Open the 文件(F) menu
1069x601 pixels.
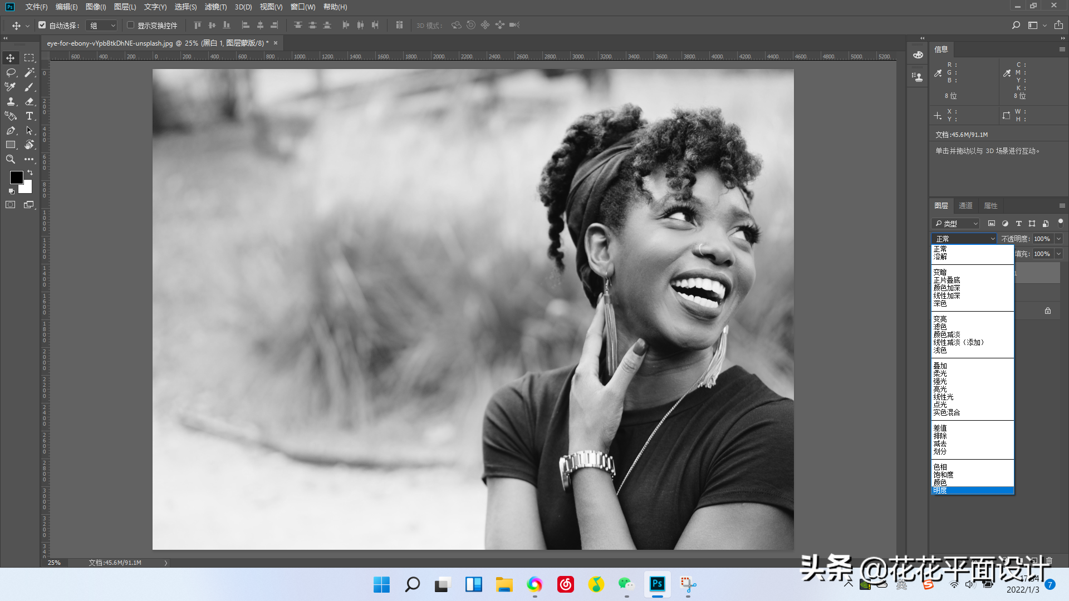(36, 7)
